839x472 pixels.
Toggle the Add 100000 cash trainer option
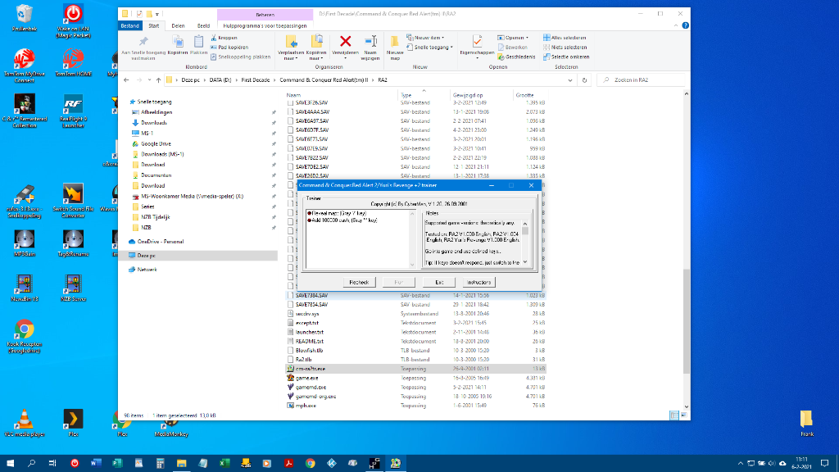(342, 220)
